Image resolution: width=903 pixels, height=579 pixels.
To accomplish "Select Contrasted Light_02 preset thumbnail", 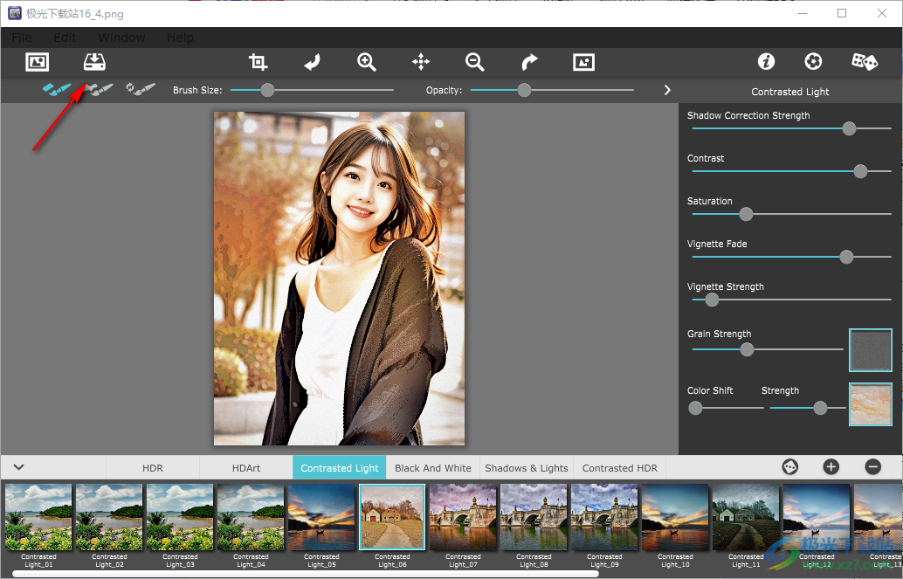I will (x=109, y=517).
